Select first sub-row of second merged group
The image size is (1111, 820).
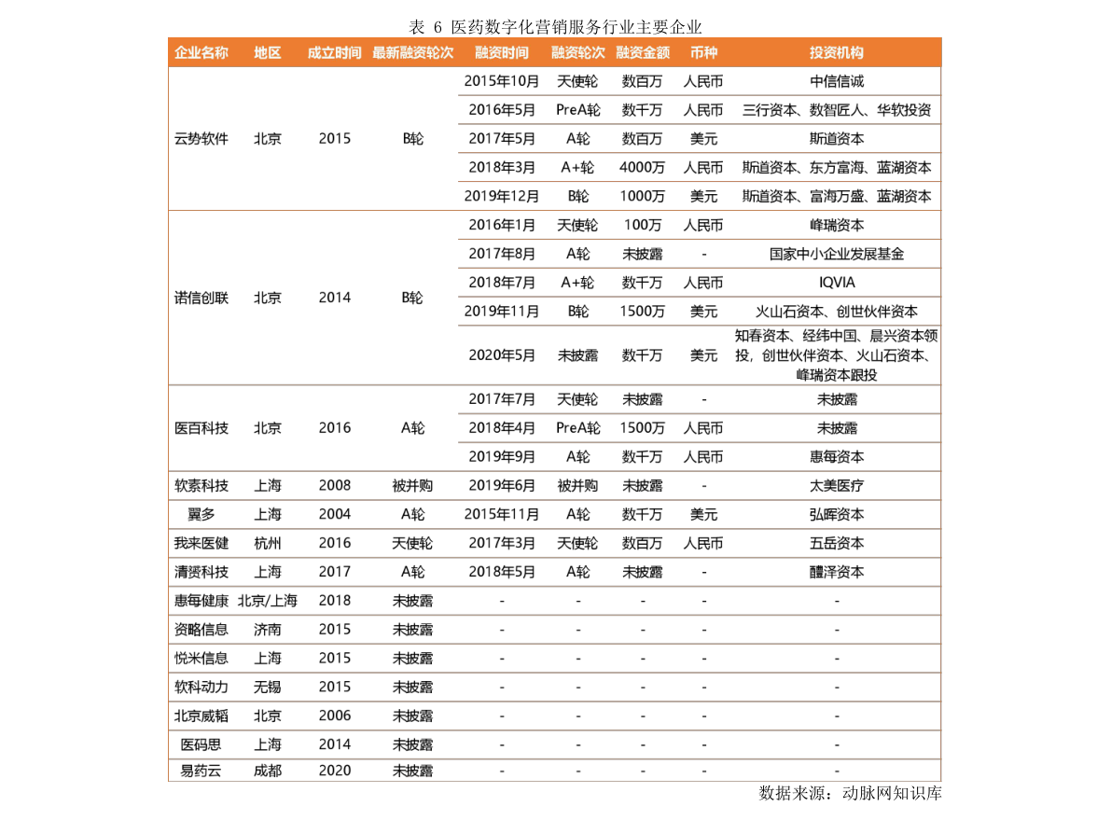[x=699, y=225]
